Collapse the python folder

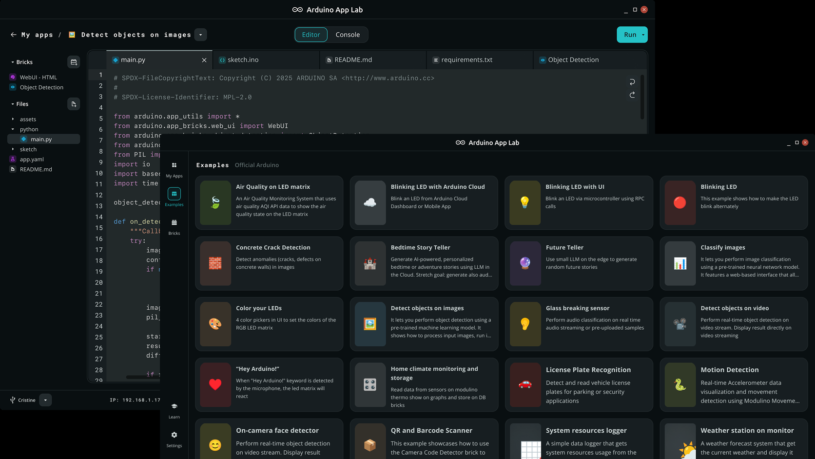[x=13, y=129]
